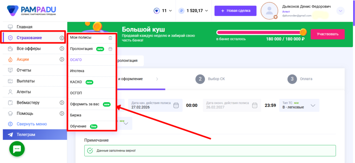Image resolution: width=355 pixels, height=163 pixels.
Task: Click the 180 000 / 180 000 ₽ amount
Action: click(285, 39)
